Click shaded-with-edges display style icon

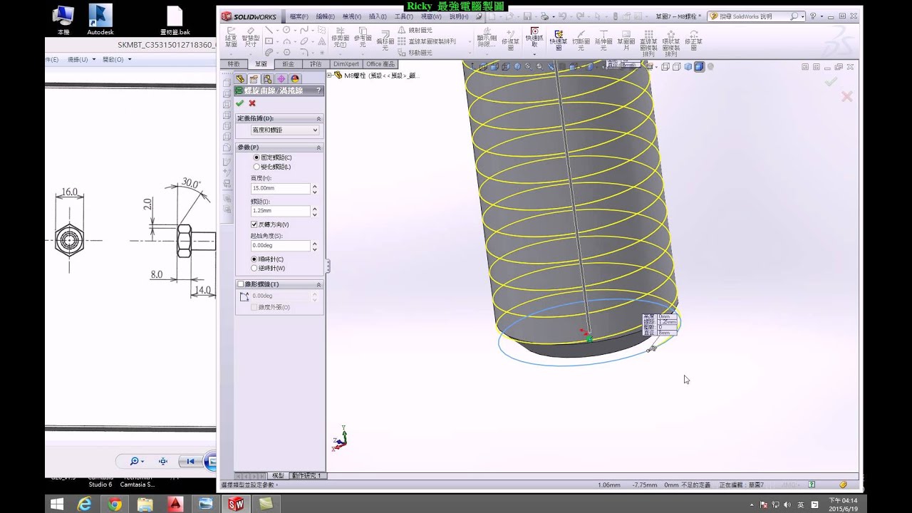pyautogui.click(x=699, y=67)
